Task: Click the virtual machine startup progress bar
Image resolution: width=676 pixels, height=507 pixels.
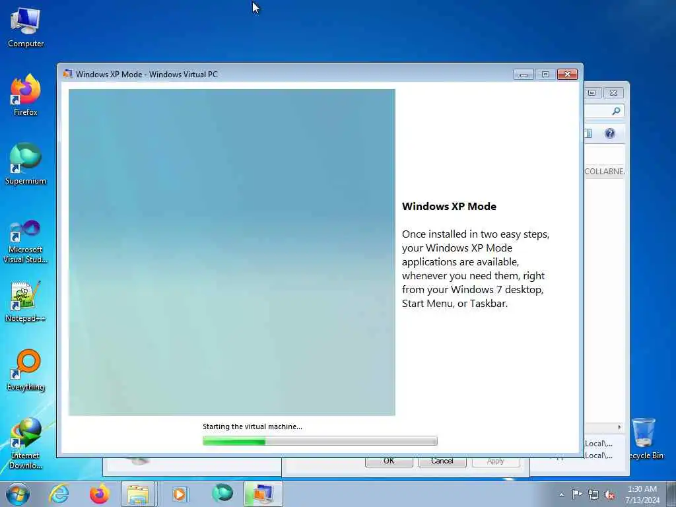Action: [x=320, y=440]
